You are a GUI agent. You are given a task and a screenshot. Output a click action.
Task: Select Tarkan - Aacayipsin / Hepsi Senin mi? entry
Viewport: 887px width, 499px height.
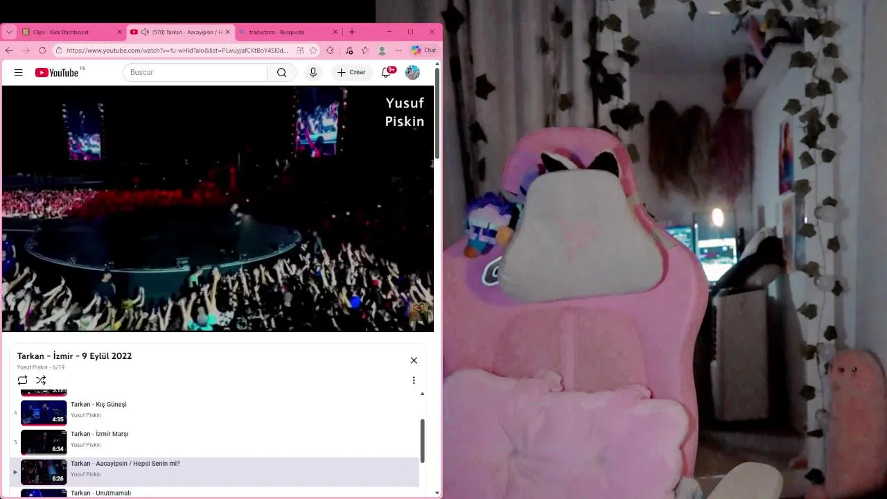215,472
